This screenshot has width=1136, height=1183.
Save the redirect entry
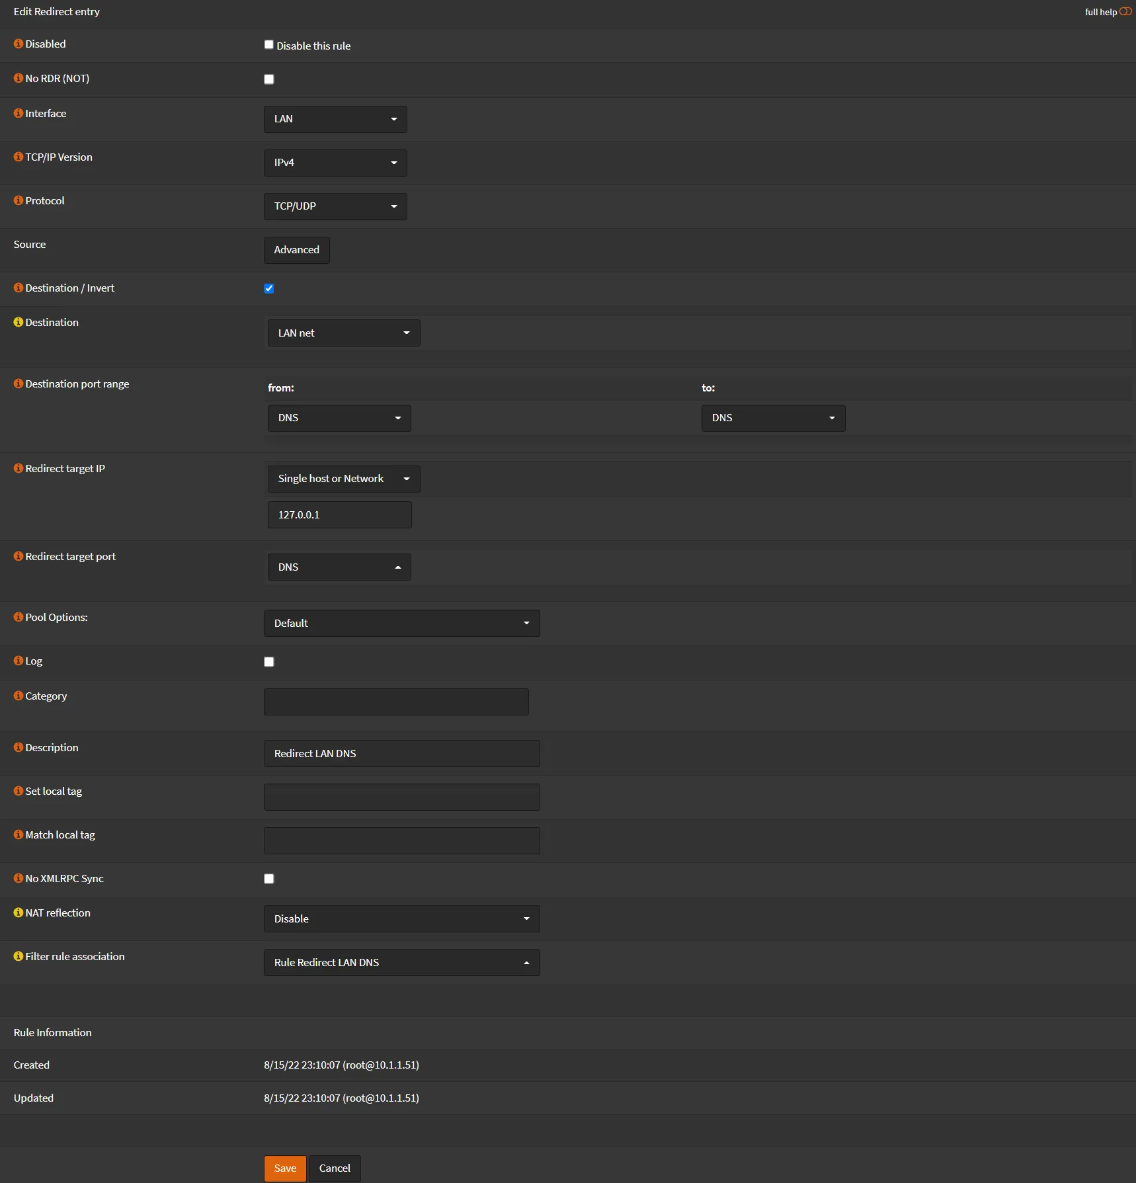click(285, 1168)
